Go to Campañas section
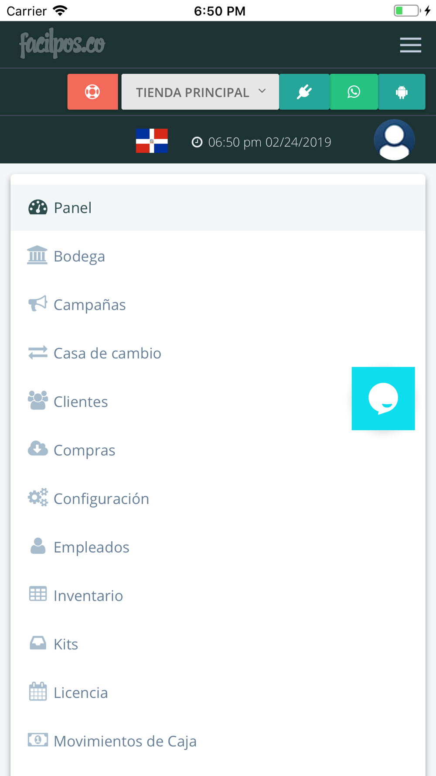This screenshot has width=436, height=776. coord(218,305)
